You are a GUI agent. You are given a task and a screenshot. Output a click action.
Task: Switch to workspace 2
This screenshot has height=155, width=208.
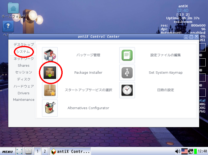pos(45,151)
